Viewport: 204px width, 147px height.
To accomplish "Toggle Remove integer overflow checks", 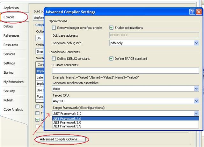I will 54,28.
